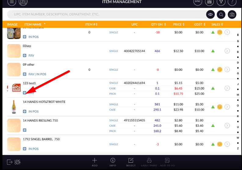Expand the 03sep row's arrow
The height and width of the screenshot is (170, 242).
[x=227, y=51]
